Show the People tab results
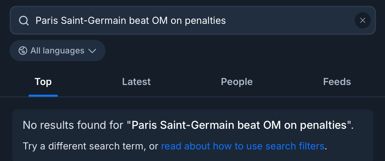Image resolution: width=385 pixels, height=161 pixels. 237,82
